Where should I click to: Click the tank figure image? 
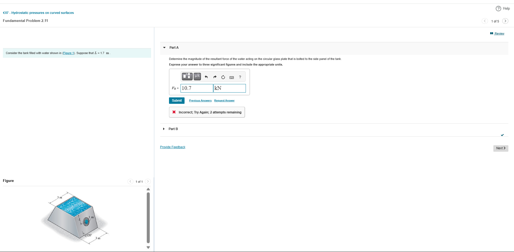(75, 218)
